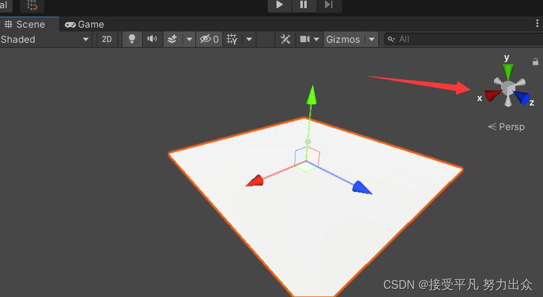Click the red X axis gizmo cone
Screen dimensions: 543x297
click(493, 95)
